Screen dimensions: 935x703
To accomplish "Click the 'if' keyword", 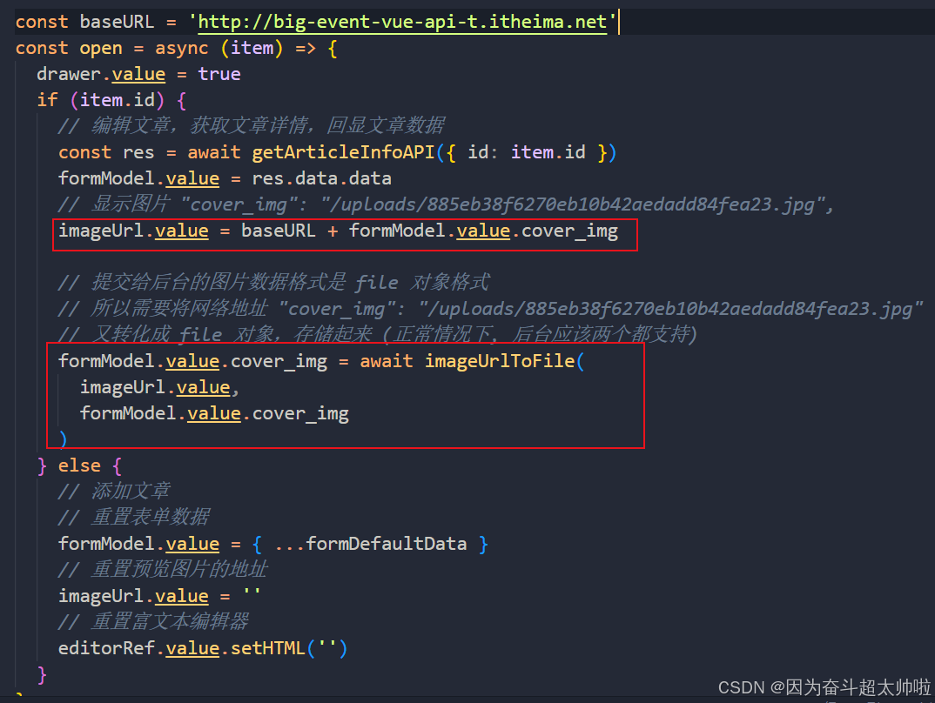I will (47, 100).
